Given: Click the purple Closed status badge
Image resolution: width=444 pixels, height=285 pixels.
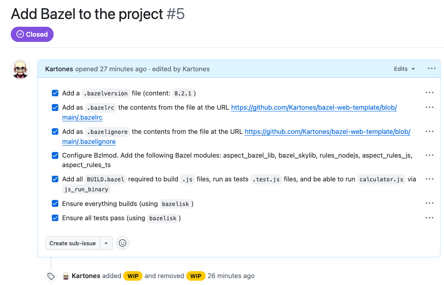Looking at the screenshot, I should [32, 35].
